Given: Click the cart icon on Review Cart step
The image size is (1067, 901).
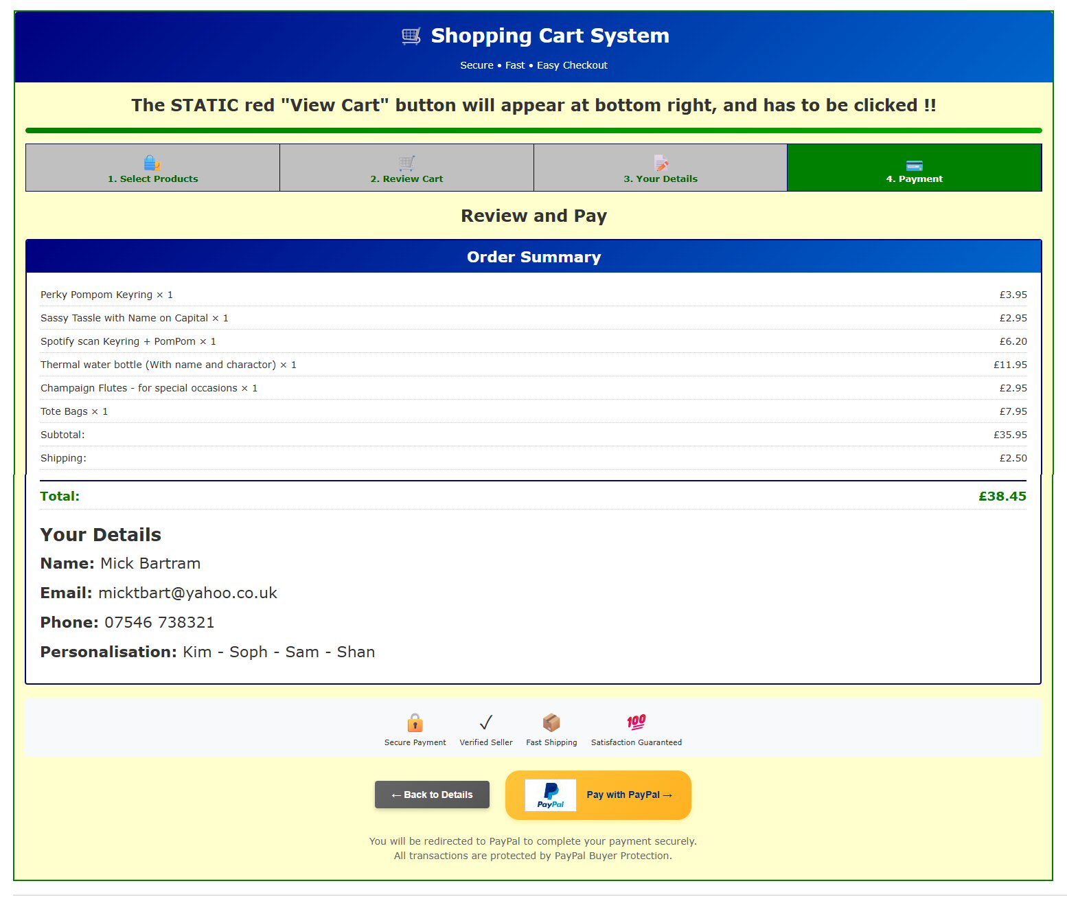Looking at the screenshot, I should 406,163.
